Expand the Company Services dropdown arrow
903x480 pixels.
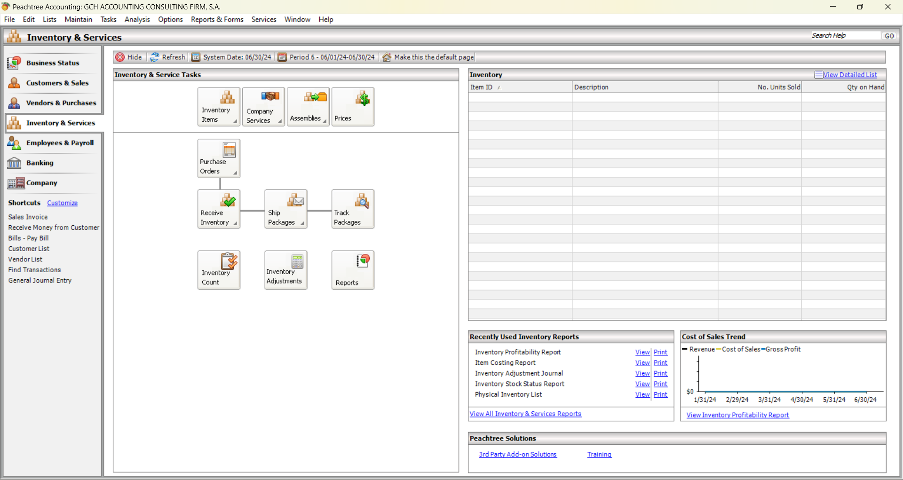[280, 121]
